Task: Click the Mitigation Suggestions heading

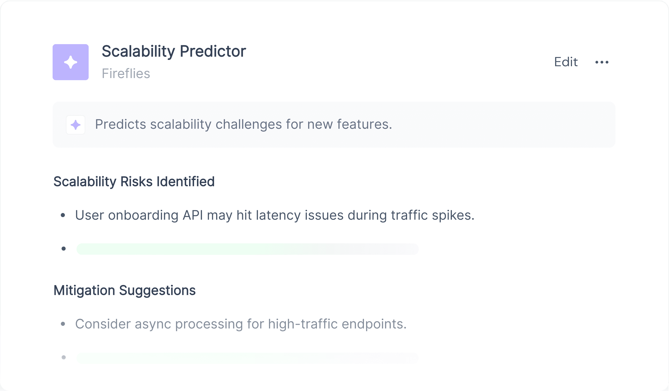Action: [x=124, y=290]
